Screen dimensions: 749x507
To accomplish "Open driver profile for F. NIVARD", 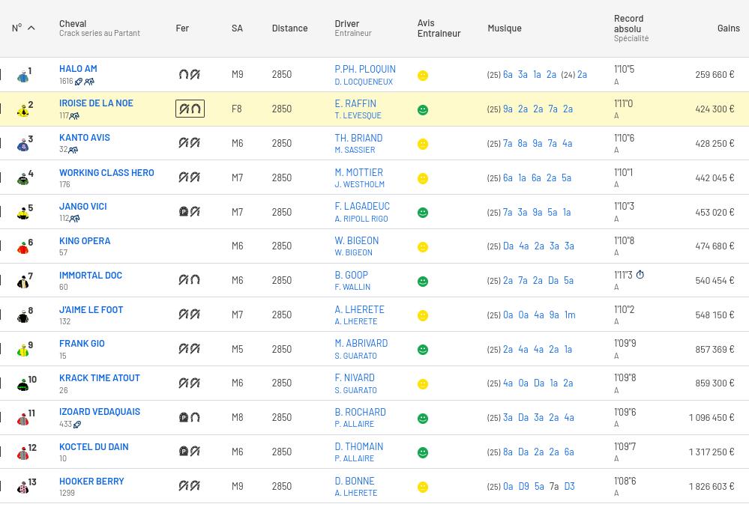I will [355, 377].
